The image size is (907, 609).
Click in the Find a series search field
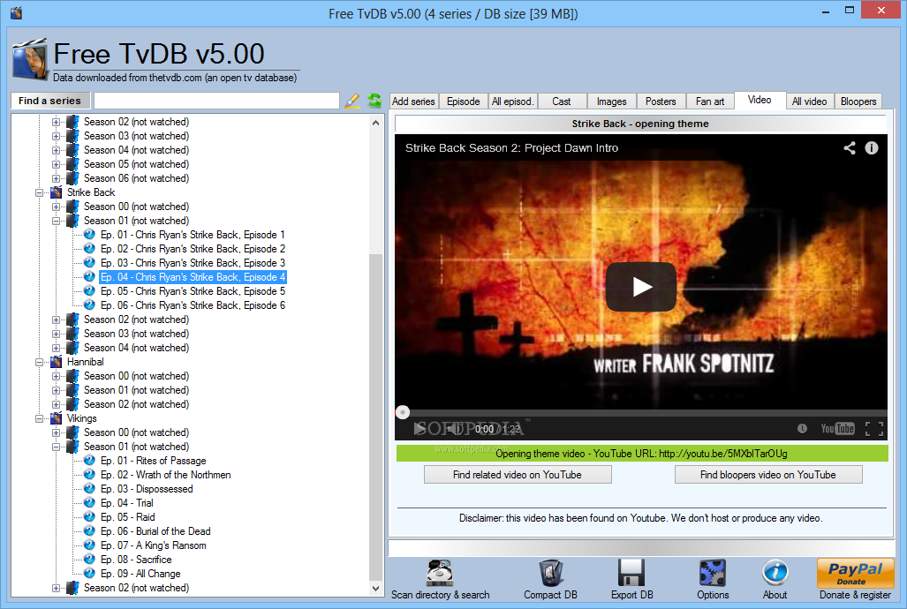tap(216, 101)
